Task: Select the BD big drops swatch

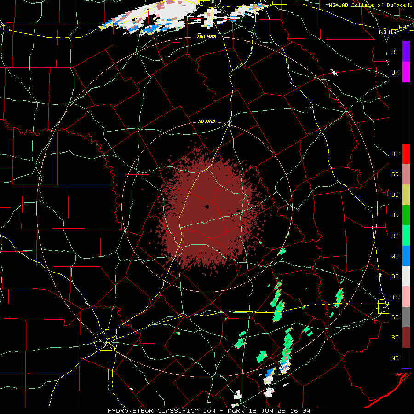Action: (406, 195)
